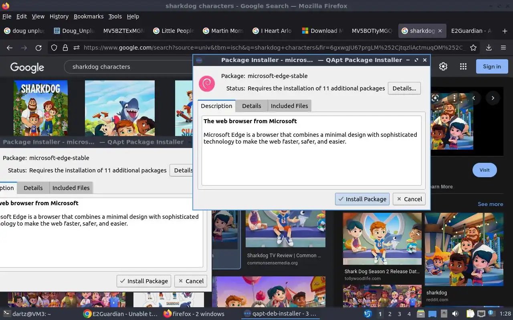
Task: Open a new tab with plus icon
Action: tap(505, 31)
